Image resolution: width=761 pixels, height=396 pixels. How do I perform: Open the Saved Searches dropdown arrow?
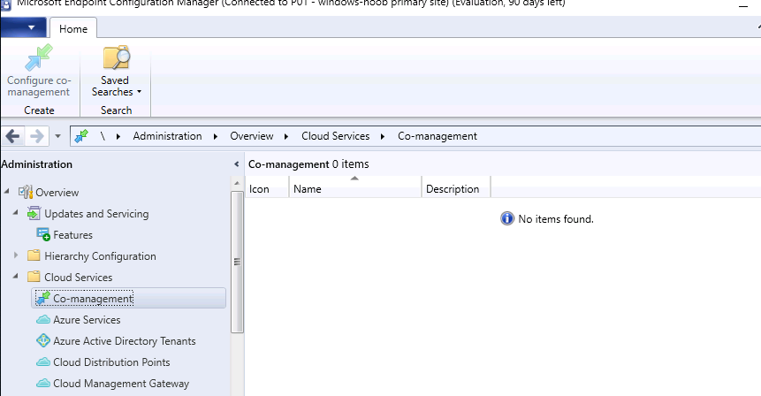(140, 92)
